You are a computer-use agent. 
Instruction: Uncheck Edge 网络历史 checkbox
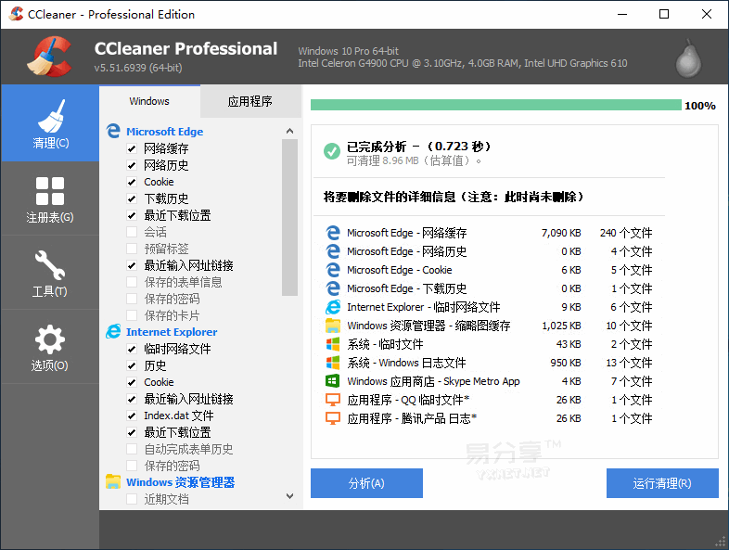[132, 165]
